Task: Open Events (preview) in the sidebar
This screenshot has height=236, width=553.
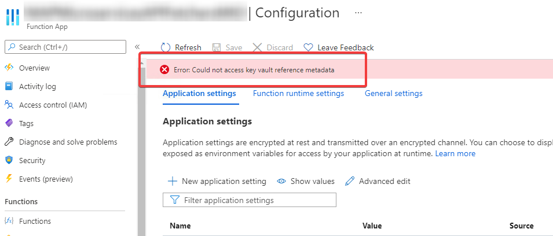Action: [46, 179]
